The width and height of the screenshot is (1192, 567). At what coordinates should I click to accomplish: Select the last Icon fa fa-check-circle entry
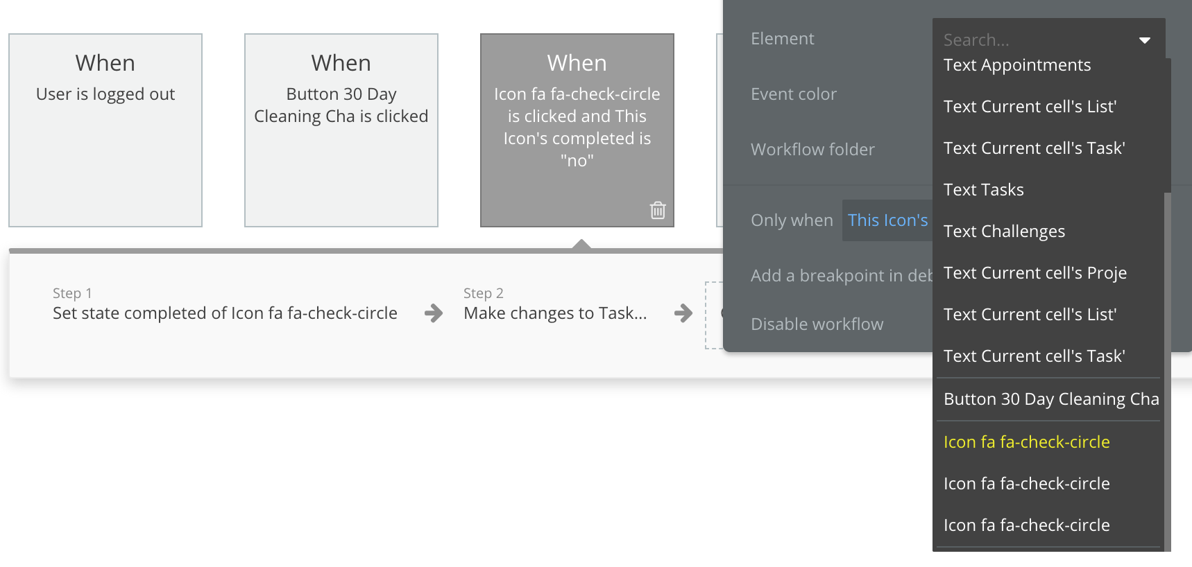click(x=1026, y=525)
